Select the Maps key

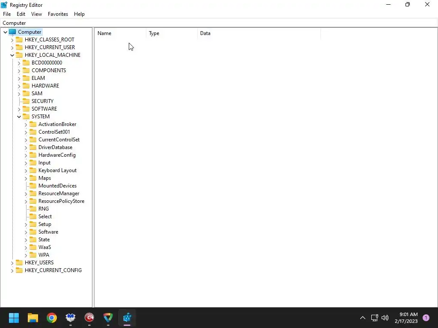44,178
